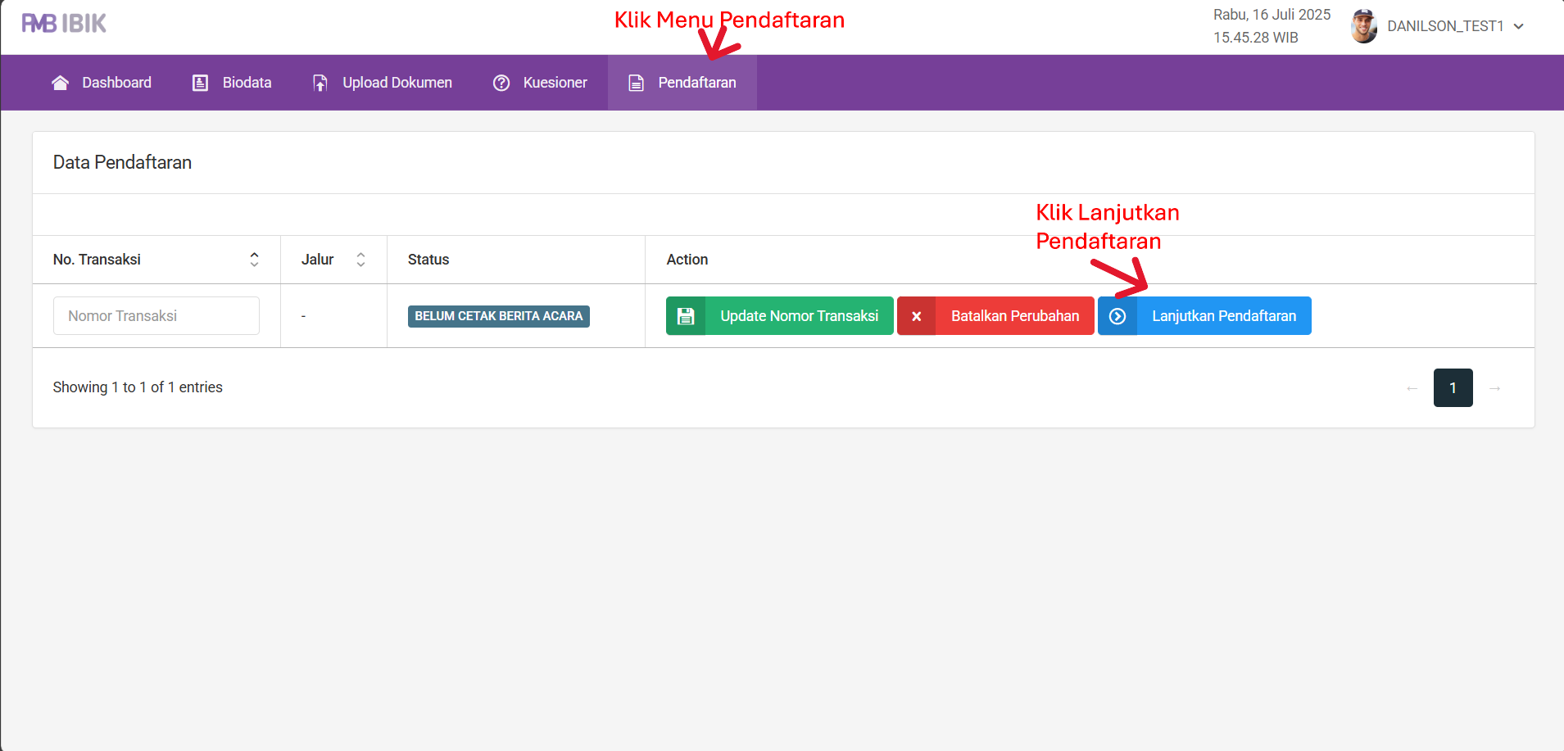Click the Biodata profile icon
This screenshot has height=751, width=1564.
tap(200, 83)
